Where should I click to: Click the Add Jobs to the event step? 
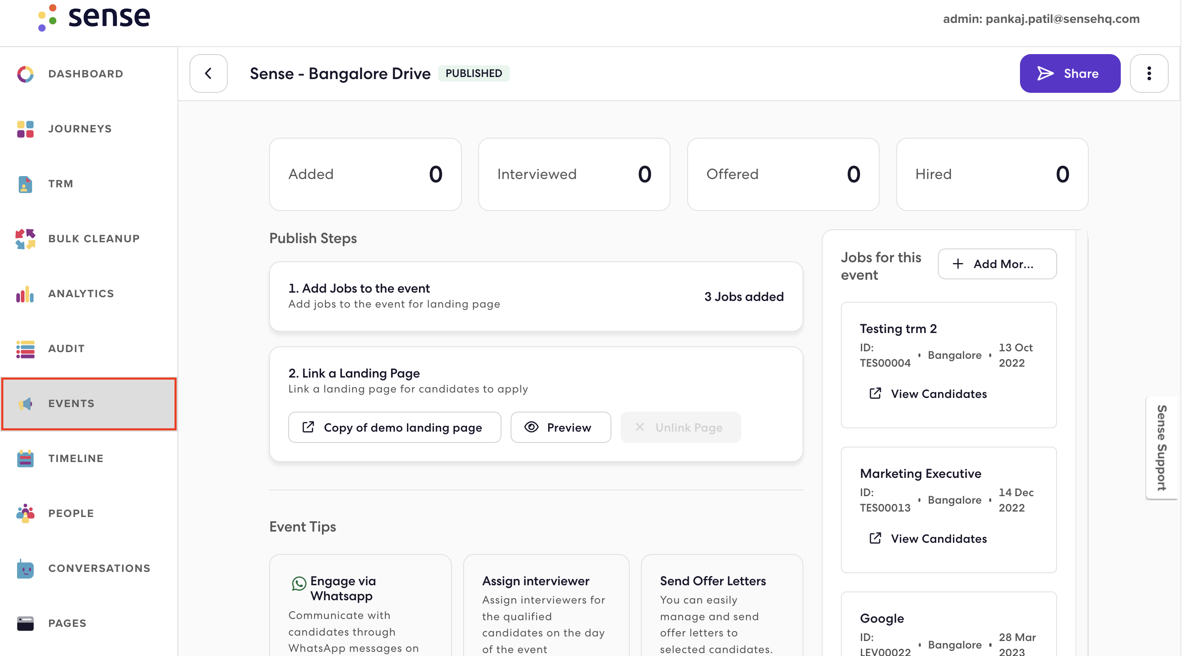coord(536,296)
